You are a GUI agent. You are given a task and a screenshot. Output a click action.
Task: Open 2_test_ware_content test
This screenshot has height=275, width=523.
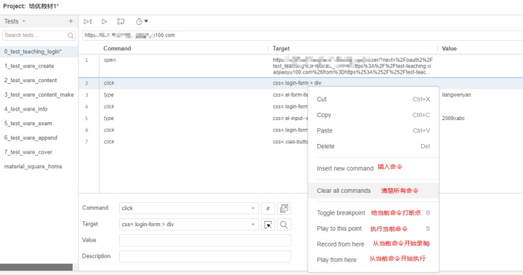coord(39,81)
